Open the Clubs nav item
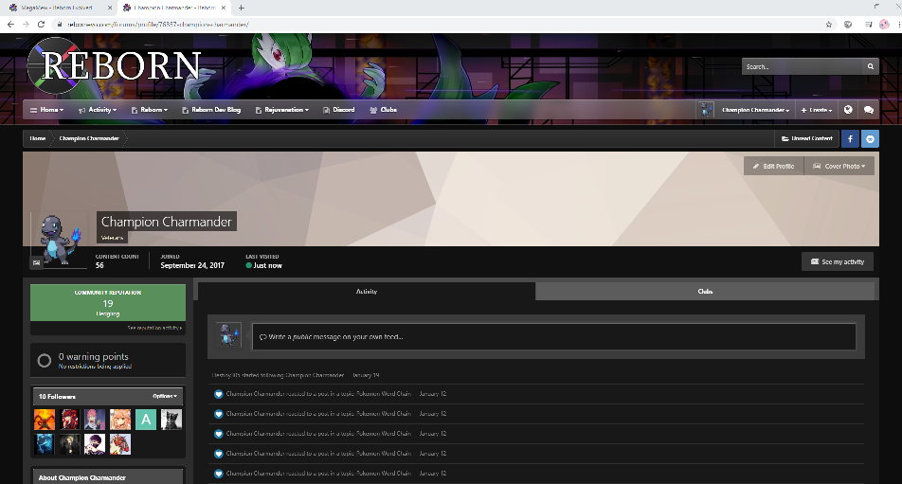902x484 pixels. point(383,110)
